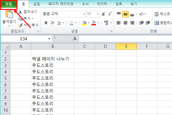Click the fx insert function icon

tap(75, 39)
